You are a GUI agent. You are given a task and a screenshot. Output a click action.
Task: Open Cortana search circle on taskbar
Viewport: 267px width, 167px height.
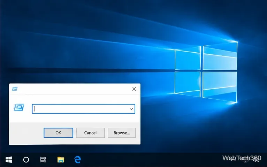coord(26,160)
